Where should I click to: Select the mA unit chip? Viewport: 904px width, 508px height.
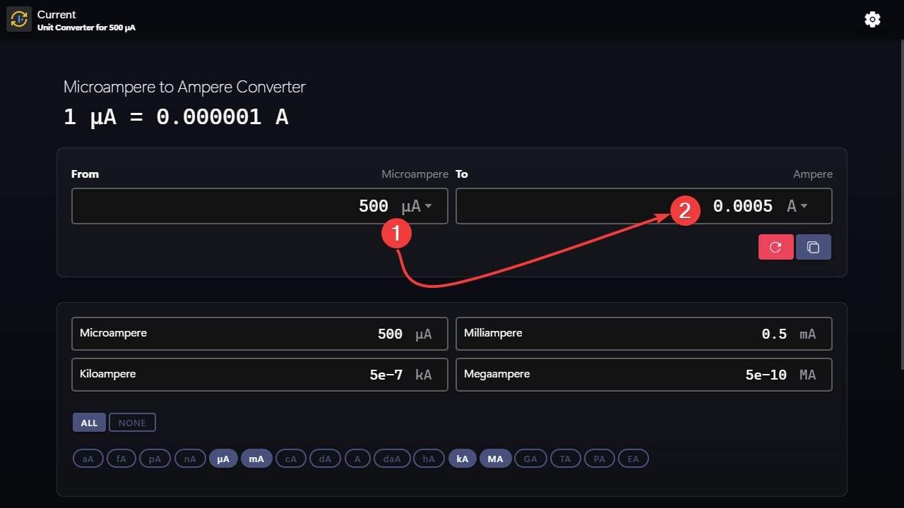click(x=256, y=458)
